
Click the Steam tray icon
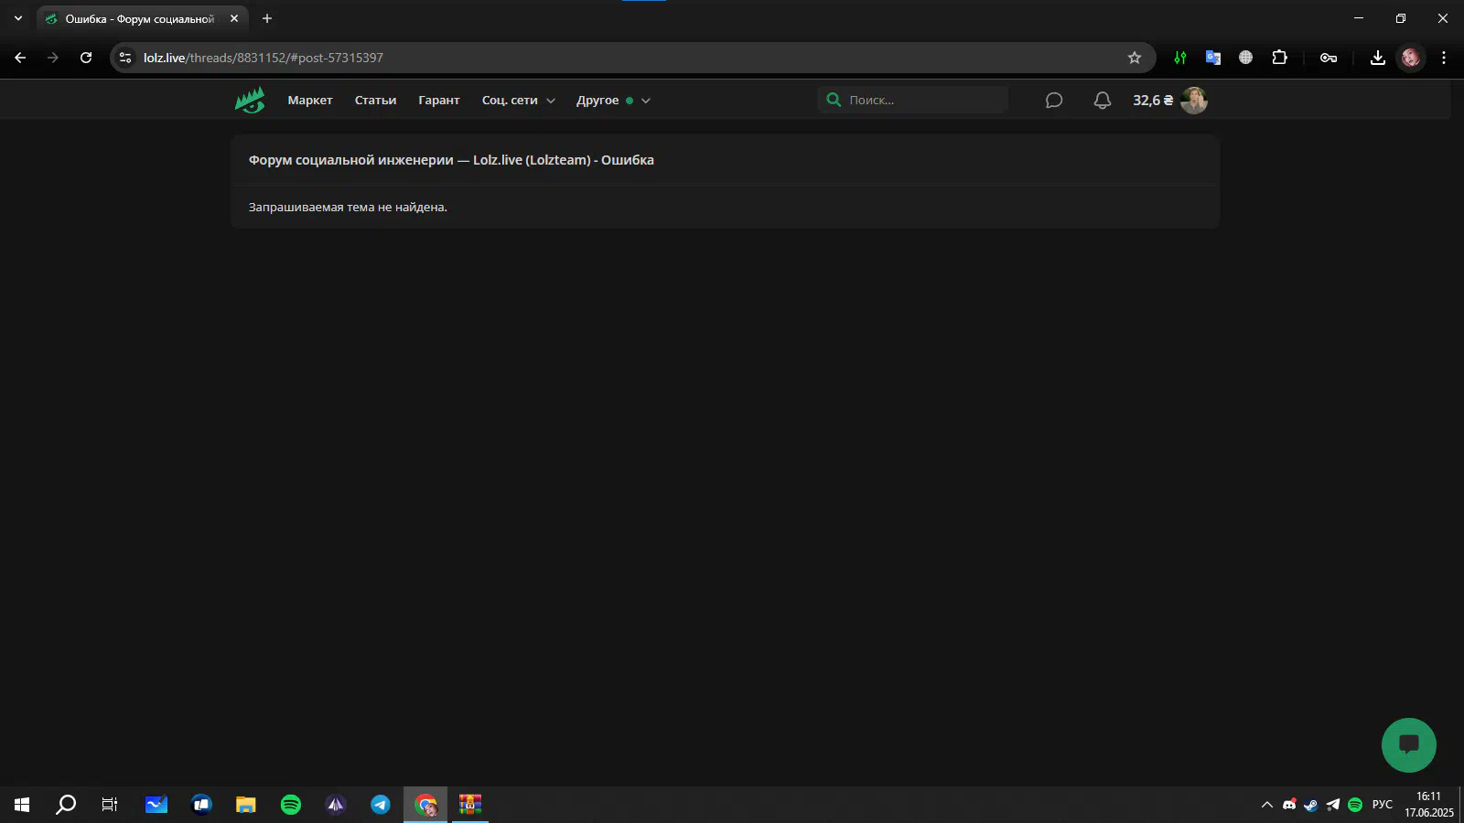tap(1311, 805)
